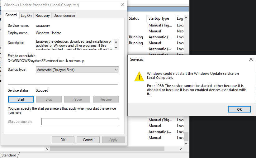Click the disabled Resume button
This screenshot has width=256, height=158.
pos(106,99)
